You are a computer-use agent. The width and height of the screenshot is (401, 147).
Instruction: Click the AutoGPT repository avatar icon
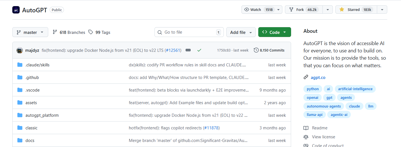pyautogui.click(x=16, y=10)
